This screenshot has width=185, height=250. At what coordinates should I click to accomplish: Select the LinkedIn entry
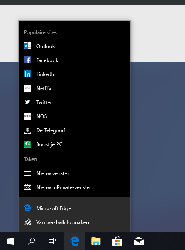pyautogui.click(x=75, y=74)
